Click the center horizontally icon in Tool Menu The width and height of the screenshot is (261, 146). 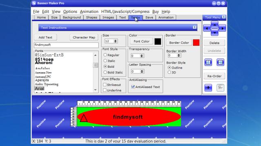[220, 62]
